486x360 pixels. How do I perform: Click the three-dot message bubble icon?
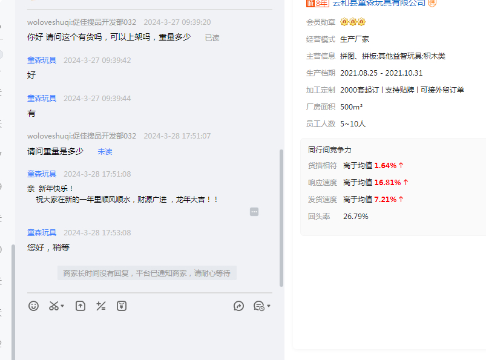(254, 212)
